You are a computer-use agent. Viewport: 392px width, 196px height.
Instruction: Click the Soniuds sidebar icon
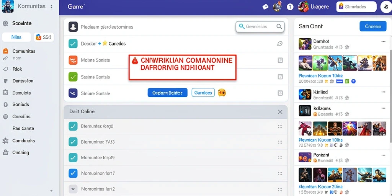5,105
